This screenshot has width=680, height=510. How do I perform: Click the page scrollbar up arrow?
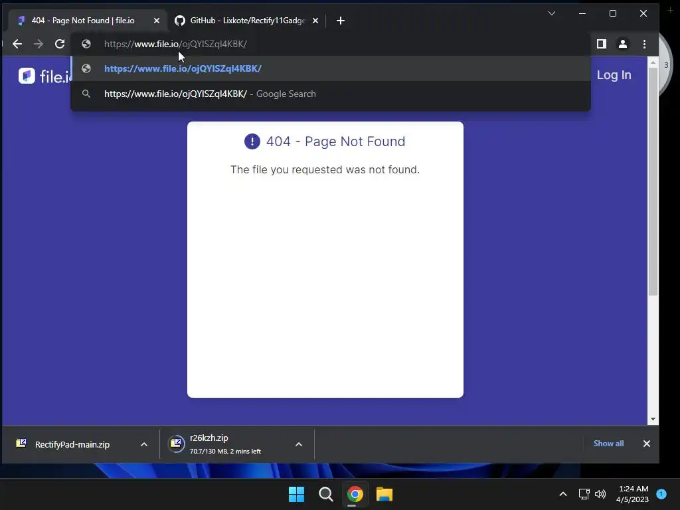(x=653, y=63)
